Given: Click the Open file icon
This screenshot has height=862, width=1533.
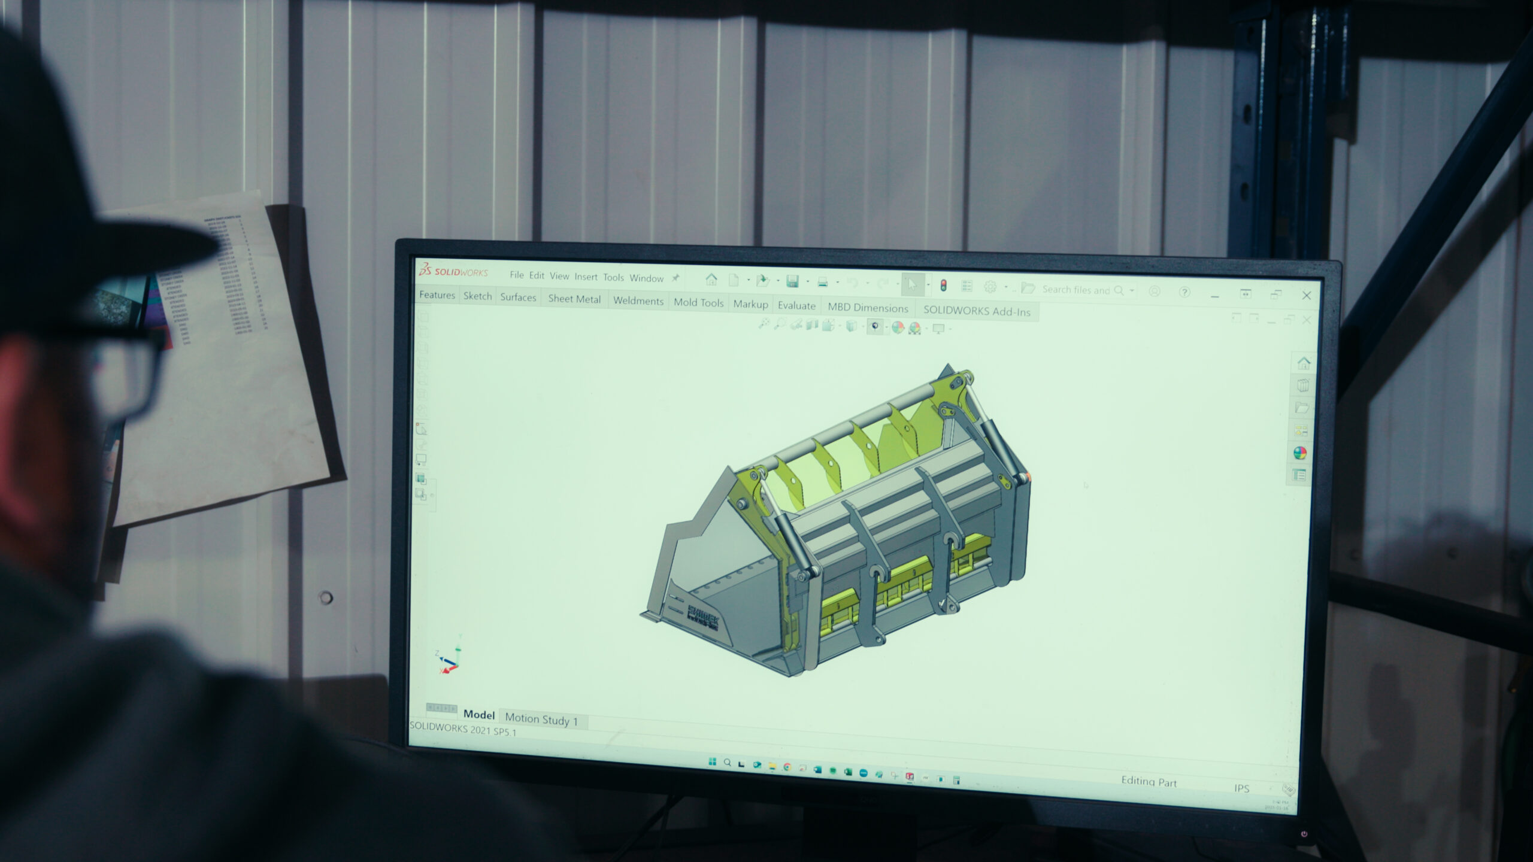Looking at the screenshot, I should 762,280.
